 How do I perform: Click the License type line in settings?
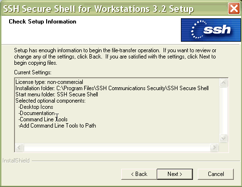49,82
